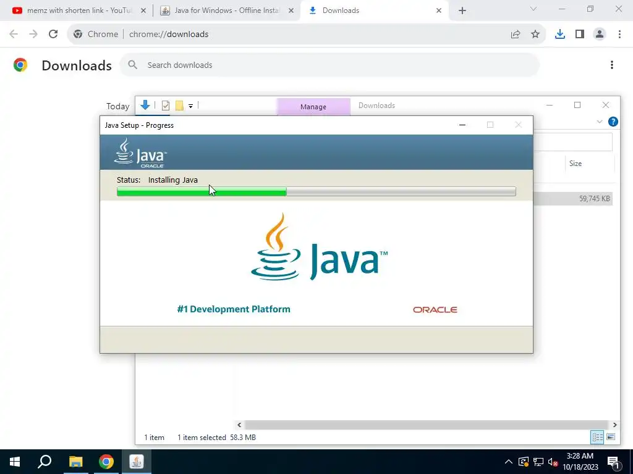This screenshot has height=474, width=633.
Task: Close the memz YouTube tab
Action: click(x=143, y=11)
